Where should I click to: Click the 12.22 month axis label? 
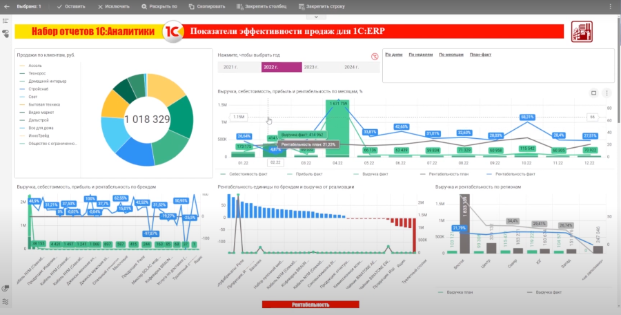[590, 162]
